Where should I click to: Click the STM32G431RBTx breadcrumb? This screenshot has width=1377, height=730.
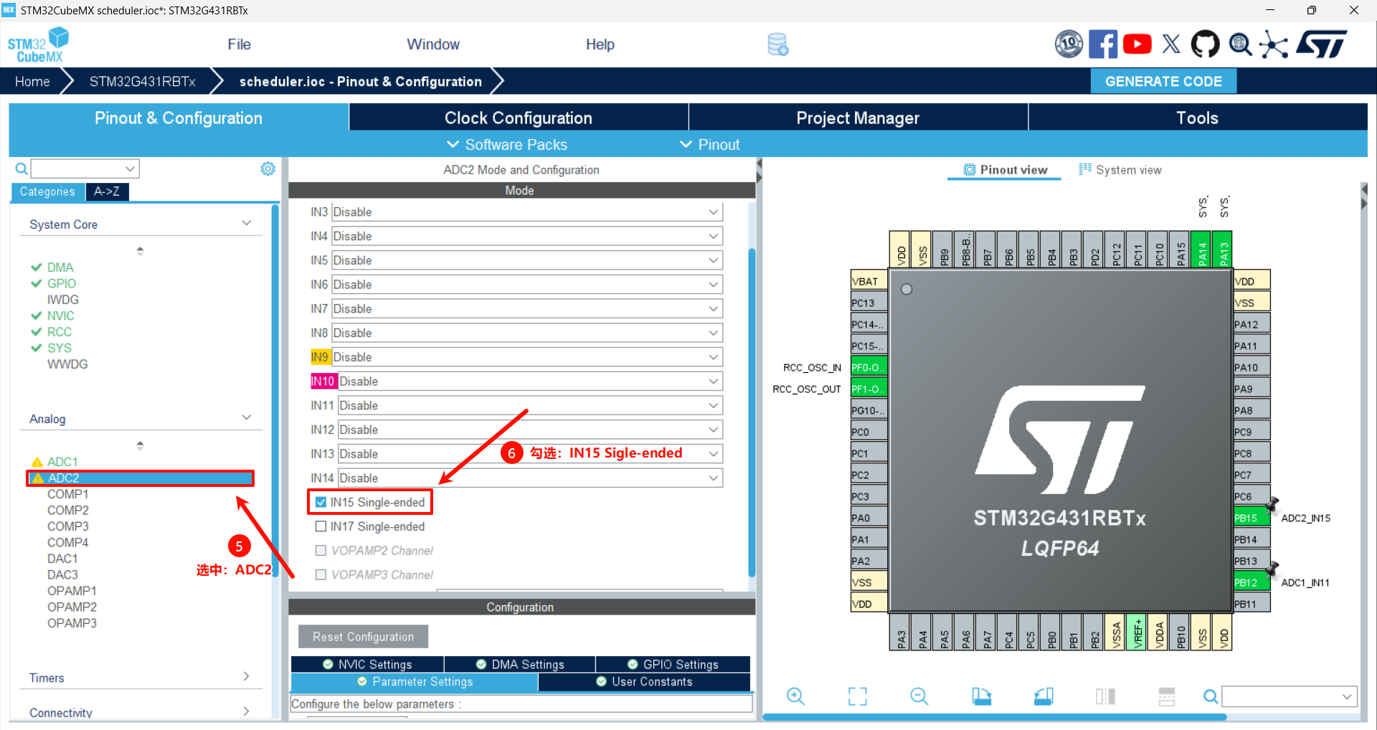(x=143, y=82)
